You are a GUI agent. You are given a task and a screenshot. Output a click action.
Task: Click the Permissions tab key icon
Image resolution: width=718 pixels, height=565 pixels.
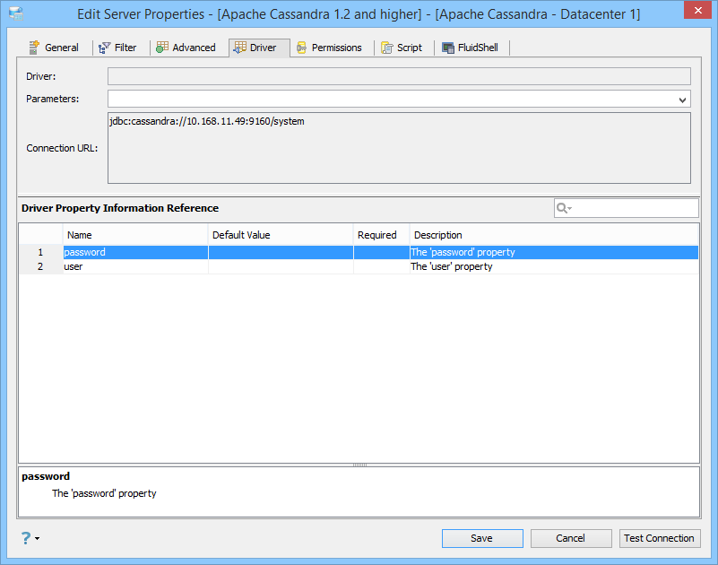(301, 48)
